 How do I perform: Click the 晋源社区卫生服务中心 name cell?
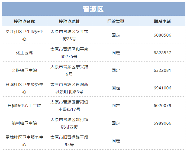(x=24, y=88)
